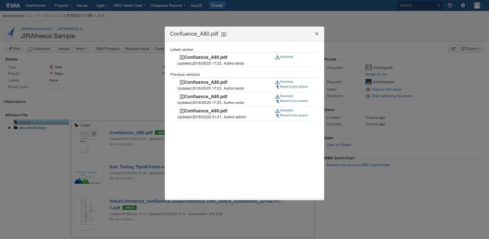
Task: Click Assign to me link
Action: [376, 74]
